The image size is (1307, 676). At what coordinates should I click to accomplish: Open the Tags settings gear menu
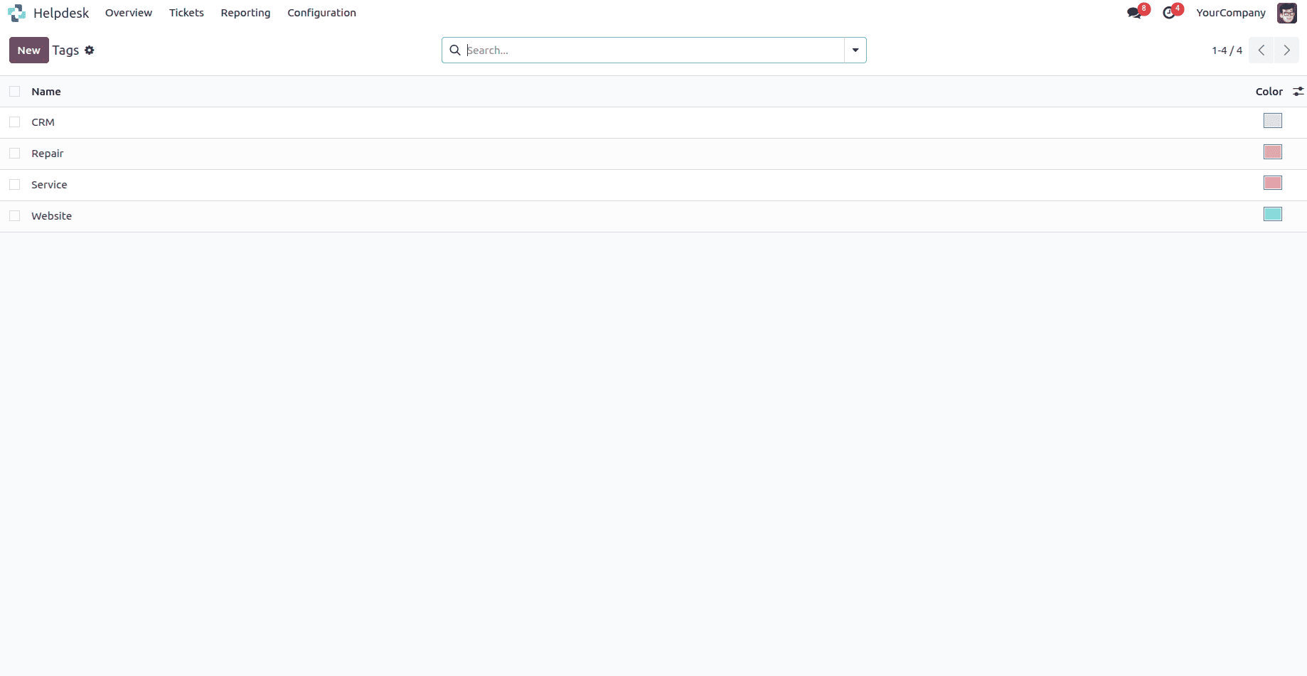[x=90, y=50]
